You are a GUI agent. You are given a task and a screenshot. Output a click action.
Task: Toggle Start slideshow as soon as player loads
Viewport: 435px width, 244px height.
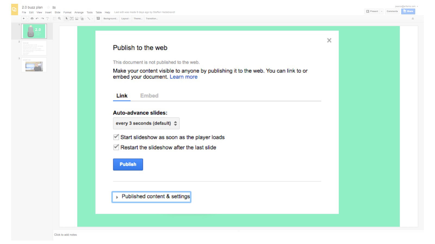116,137
